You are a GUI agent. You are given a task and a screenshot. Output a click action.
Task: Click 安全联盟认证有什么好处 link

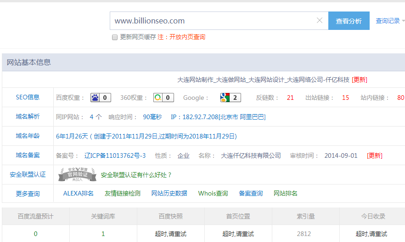pos(136,175)
